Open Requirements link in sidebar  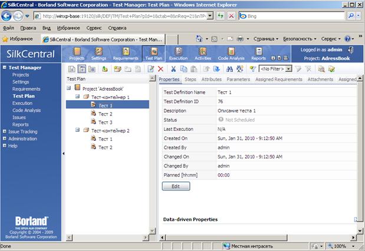point(27,89)
